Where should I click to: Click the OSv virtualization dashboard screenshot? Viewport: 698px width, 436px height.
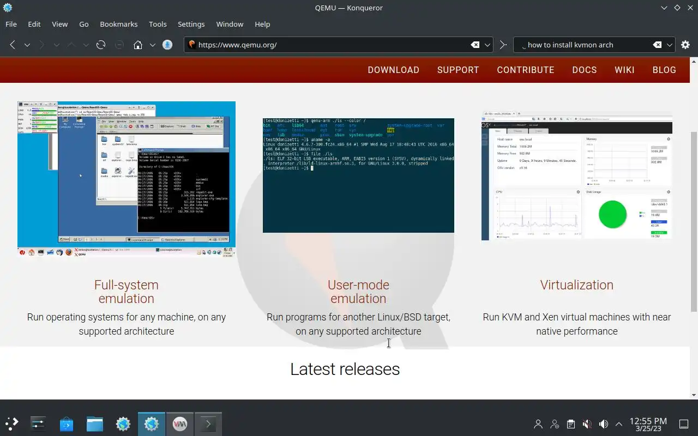click(577, 176)
